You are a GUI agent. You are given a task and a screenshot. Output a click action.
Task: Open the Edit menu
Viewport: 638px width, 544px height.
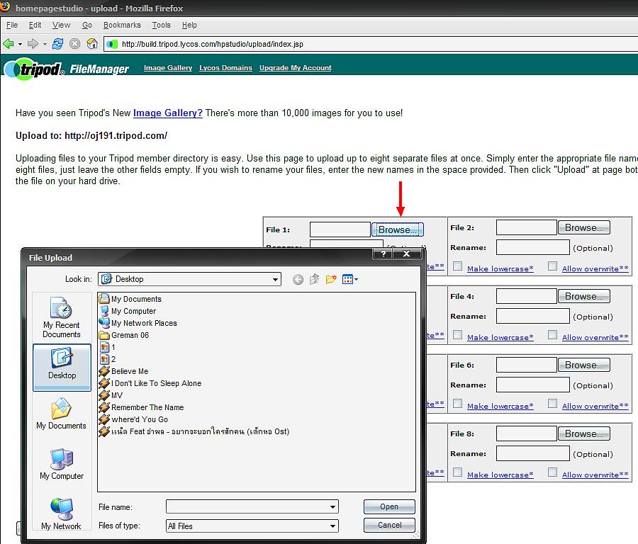tap(35, 25)
